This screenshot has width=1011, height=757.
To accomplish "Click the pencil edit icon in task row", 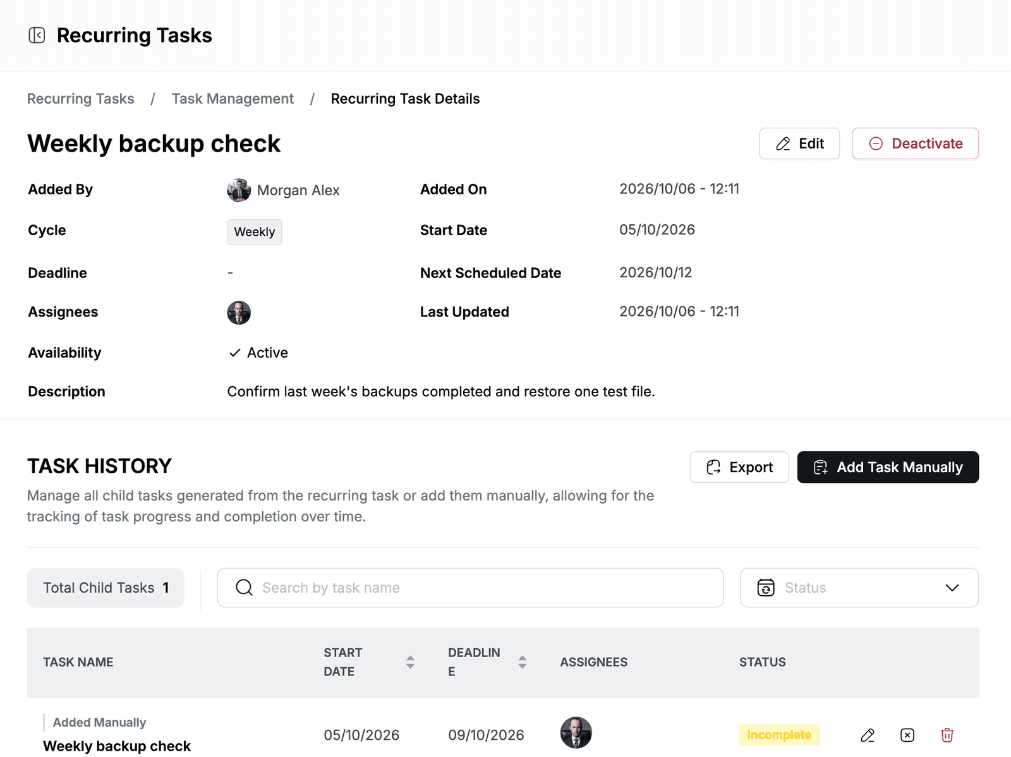I will (x=868, y=735).
